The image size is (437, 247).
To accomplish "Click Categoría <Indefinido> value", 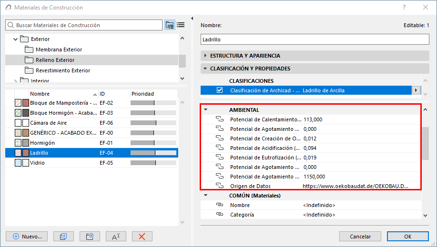I will [x=319, y=215].
